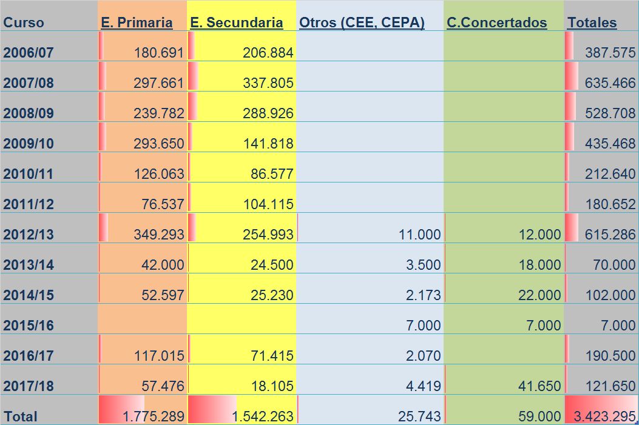The image size is (639, 425).
Task: Click the E. Primaria value 297.661
Action: coord(159,82)
